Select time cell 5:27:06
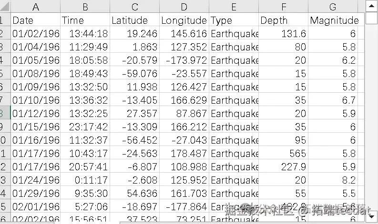This screenshot has width=378, height=224. point(85,206)
